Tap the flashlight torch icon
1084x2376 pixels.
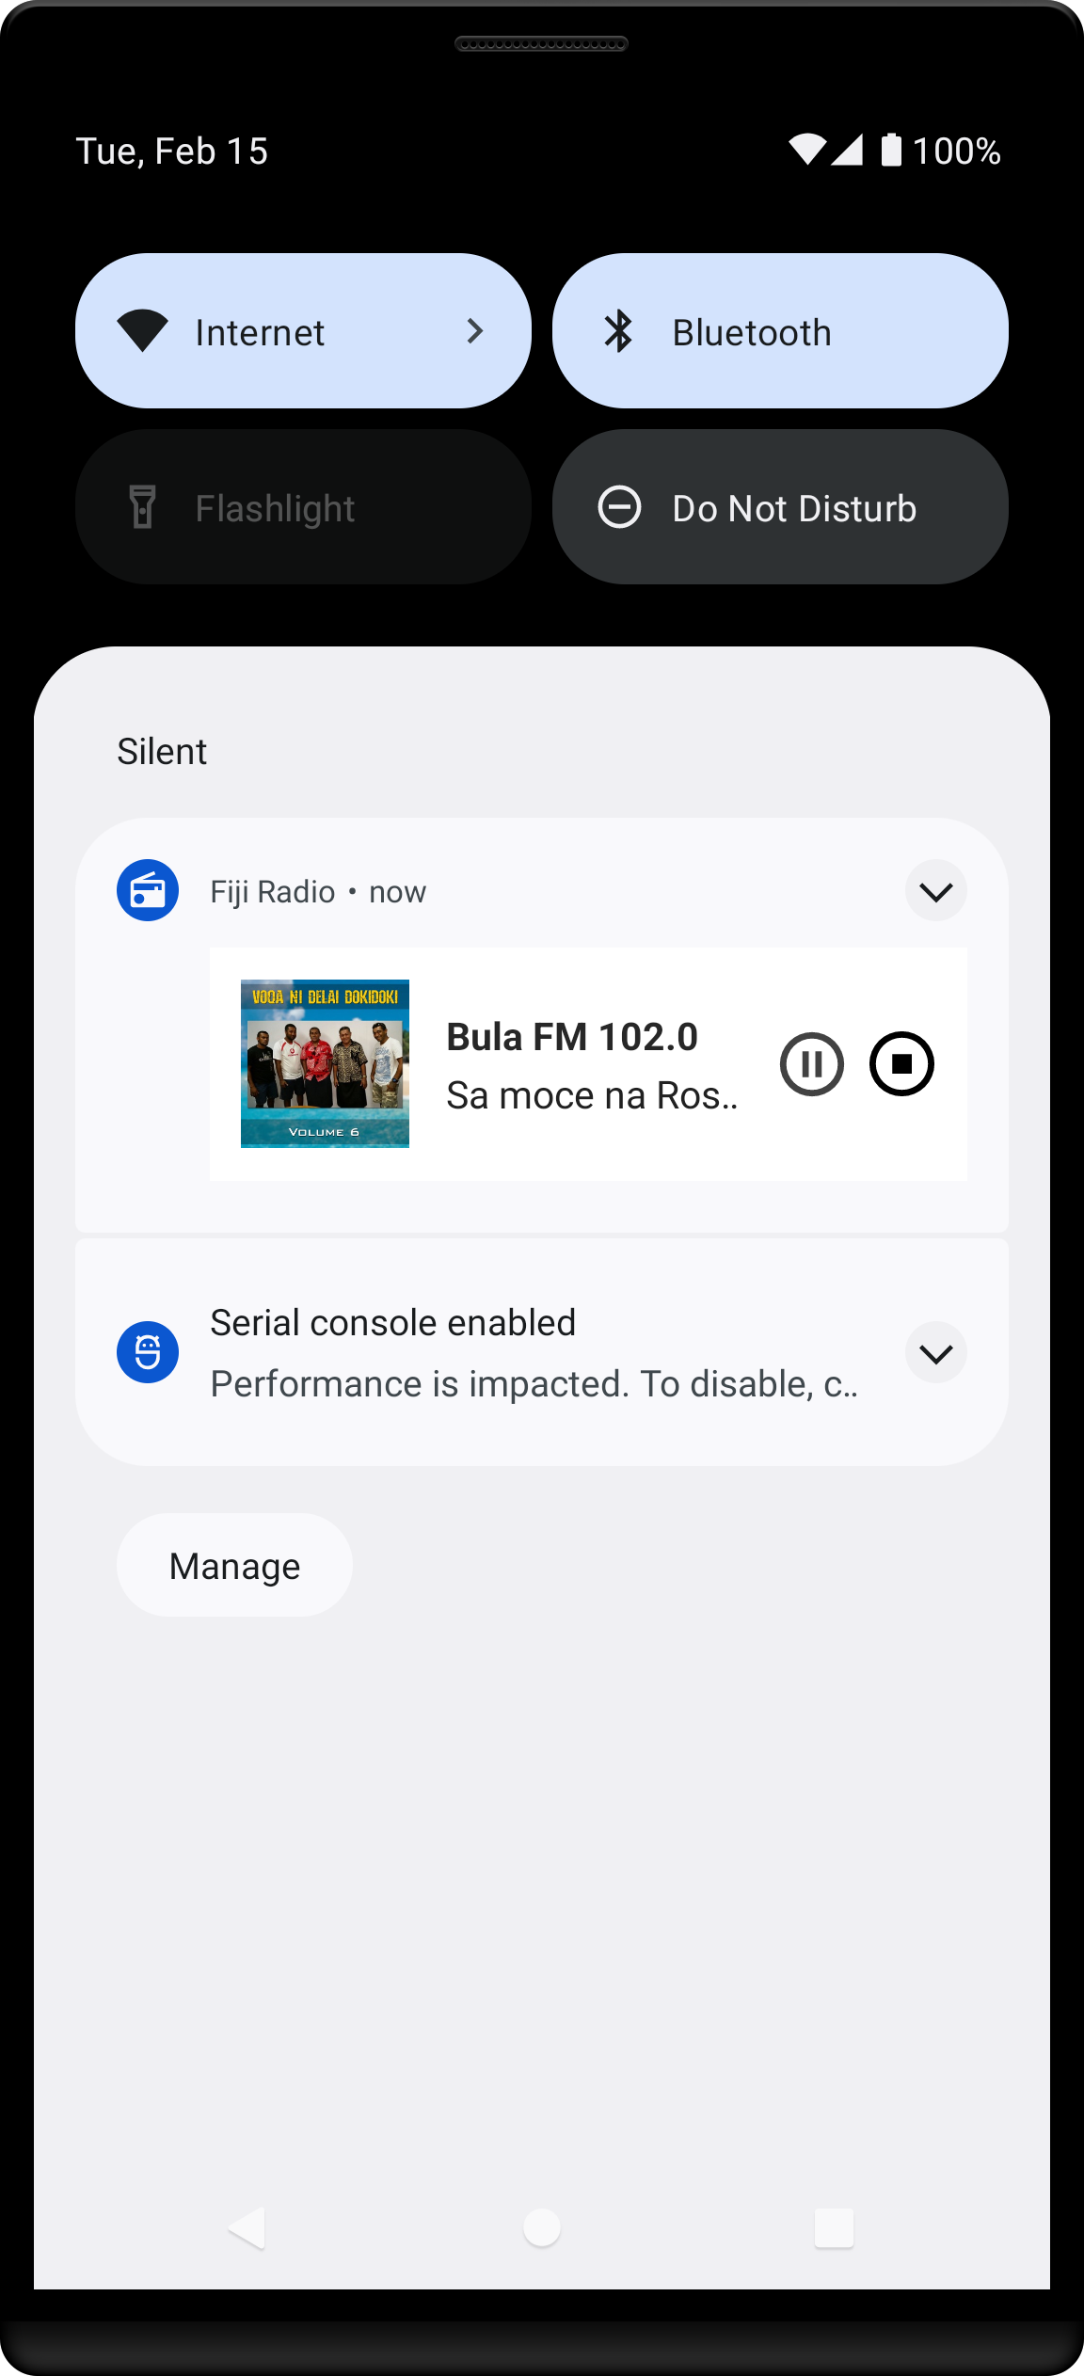[x=142, y=507]
